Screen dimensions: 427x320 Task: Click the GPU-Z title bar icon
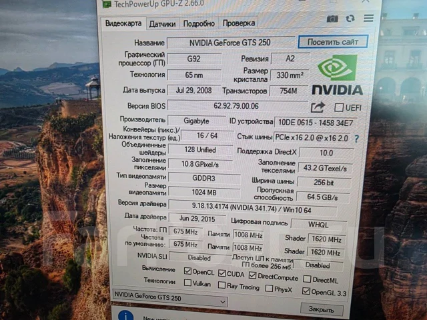click(x=107, y=4)
